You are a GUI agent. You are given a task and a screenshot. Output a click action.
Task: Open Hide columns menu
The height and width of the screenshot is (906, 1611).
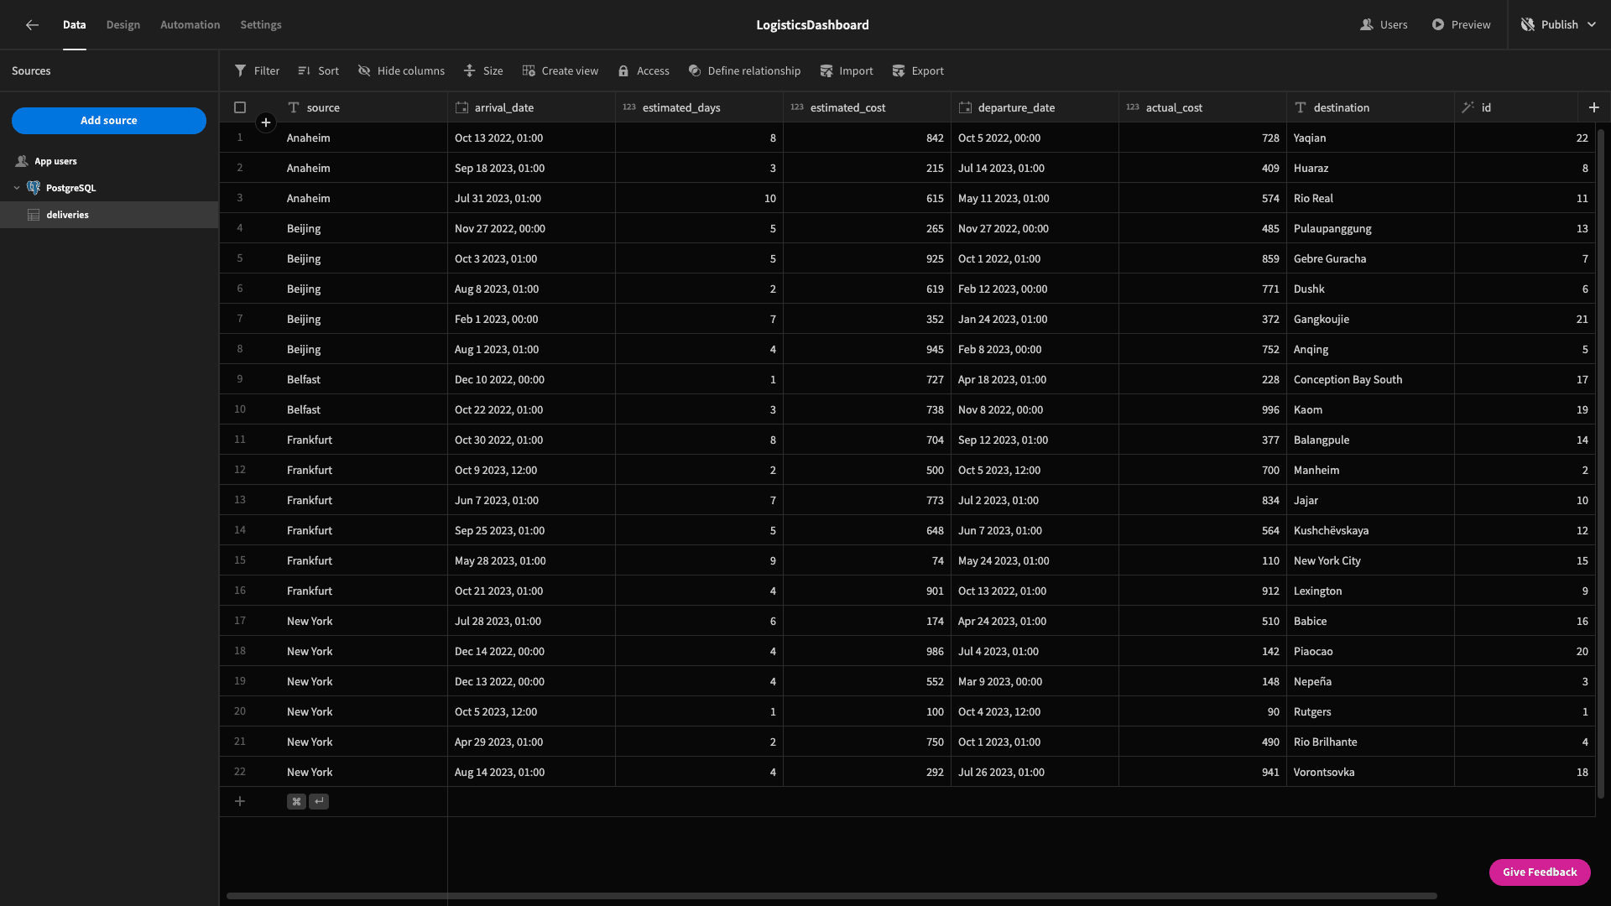(401, 71)
